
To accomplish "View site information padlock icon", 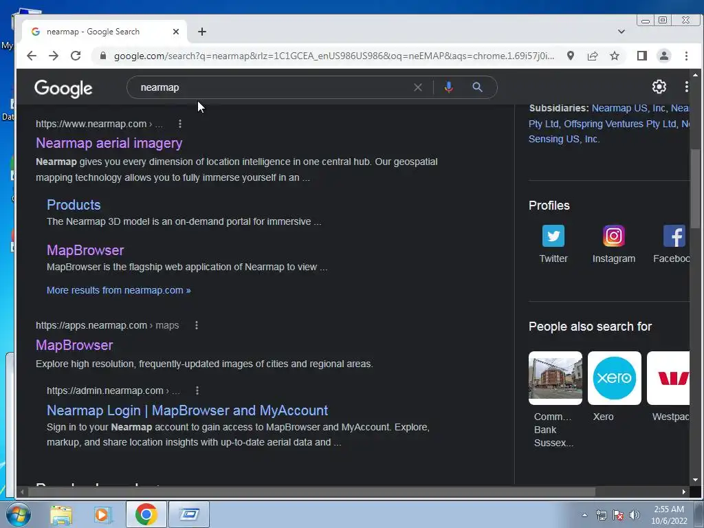I will coord(103,56).
